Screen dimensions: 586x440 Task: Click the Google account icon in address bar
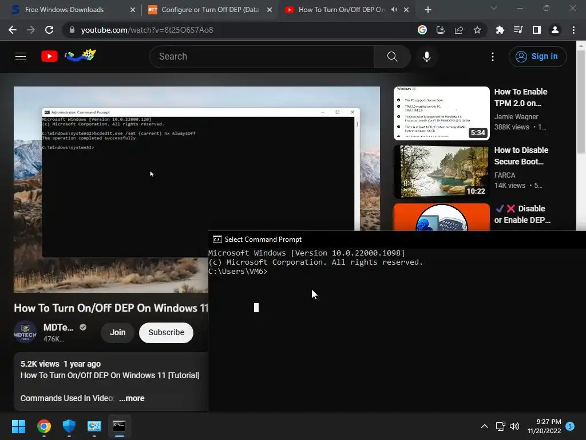tap(422, 30)
